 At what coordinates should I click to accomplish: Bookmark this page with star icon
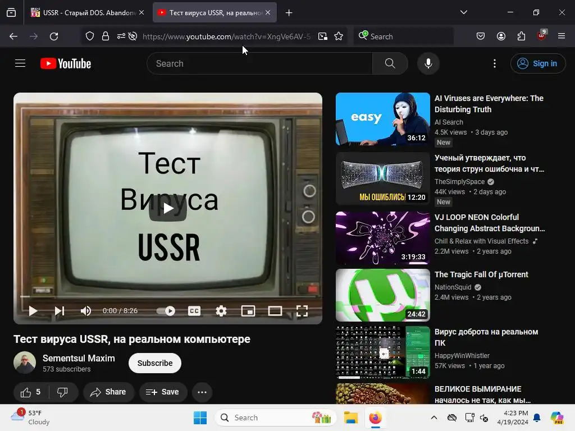coord(339,36)
